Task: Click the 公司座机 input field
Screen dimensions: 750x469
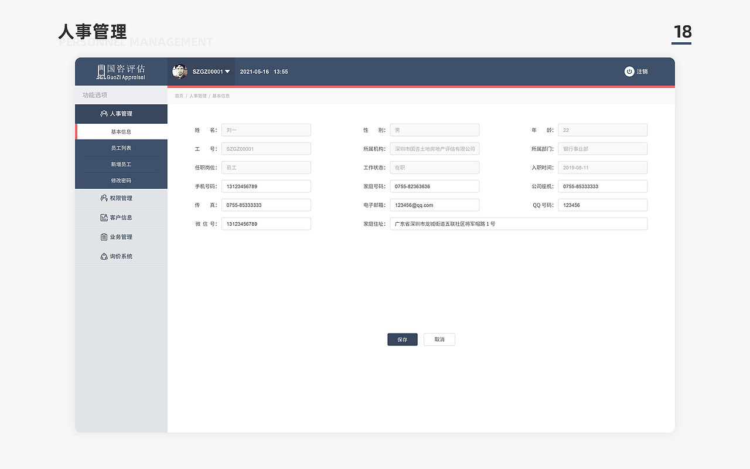Action: pos(603,186)
